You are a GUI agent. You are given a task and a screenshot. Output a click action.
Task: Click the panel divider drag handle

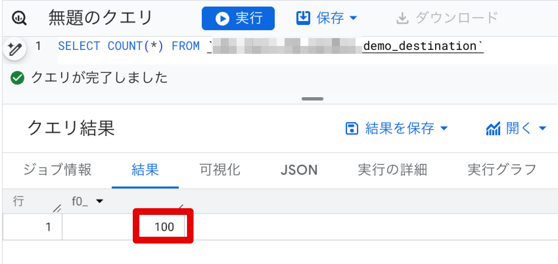click(x=313, y=99)
